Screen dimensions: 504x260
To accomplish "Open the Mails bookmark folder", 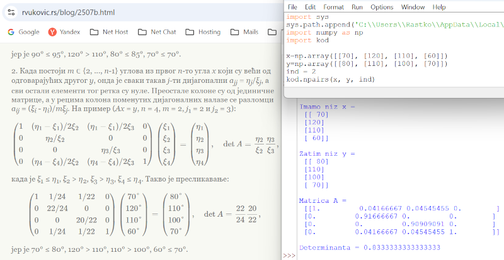I will pos(244,32).
